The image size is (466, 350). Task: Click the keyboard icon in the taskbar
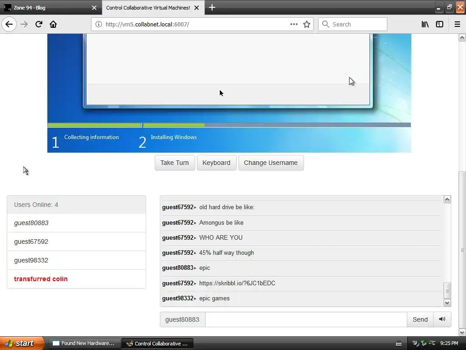(x=399, y=344)
